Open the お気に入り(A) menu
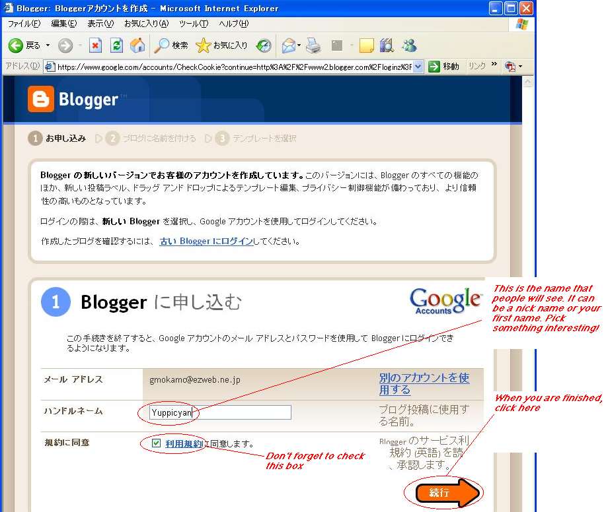 147,24
